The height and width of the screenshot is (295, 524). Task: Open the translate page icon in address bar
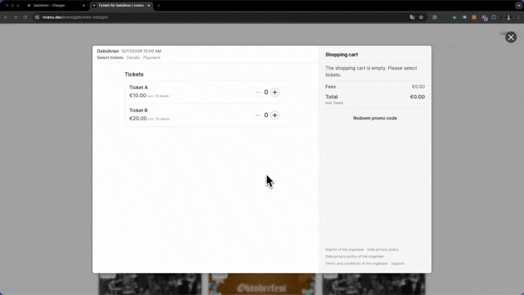pyautogui.click(x=412, y=17)
